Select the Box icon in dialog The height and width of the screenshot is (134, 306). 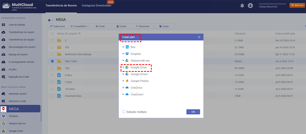point(127,47)
